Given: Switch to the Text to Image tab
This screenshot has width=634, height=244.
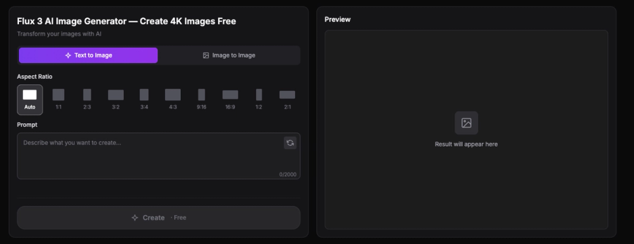Looking at the screenshot, I should pyautogui.click(x=88, y=55).
